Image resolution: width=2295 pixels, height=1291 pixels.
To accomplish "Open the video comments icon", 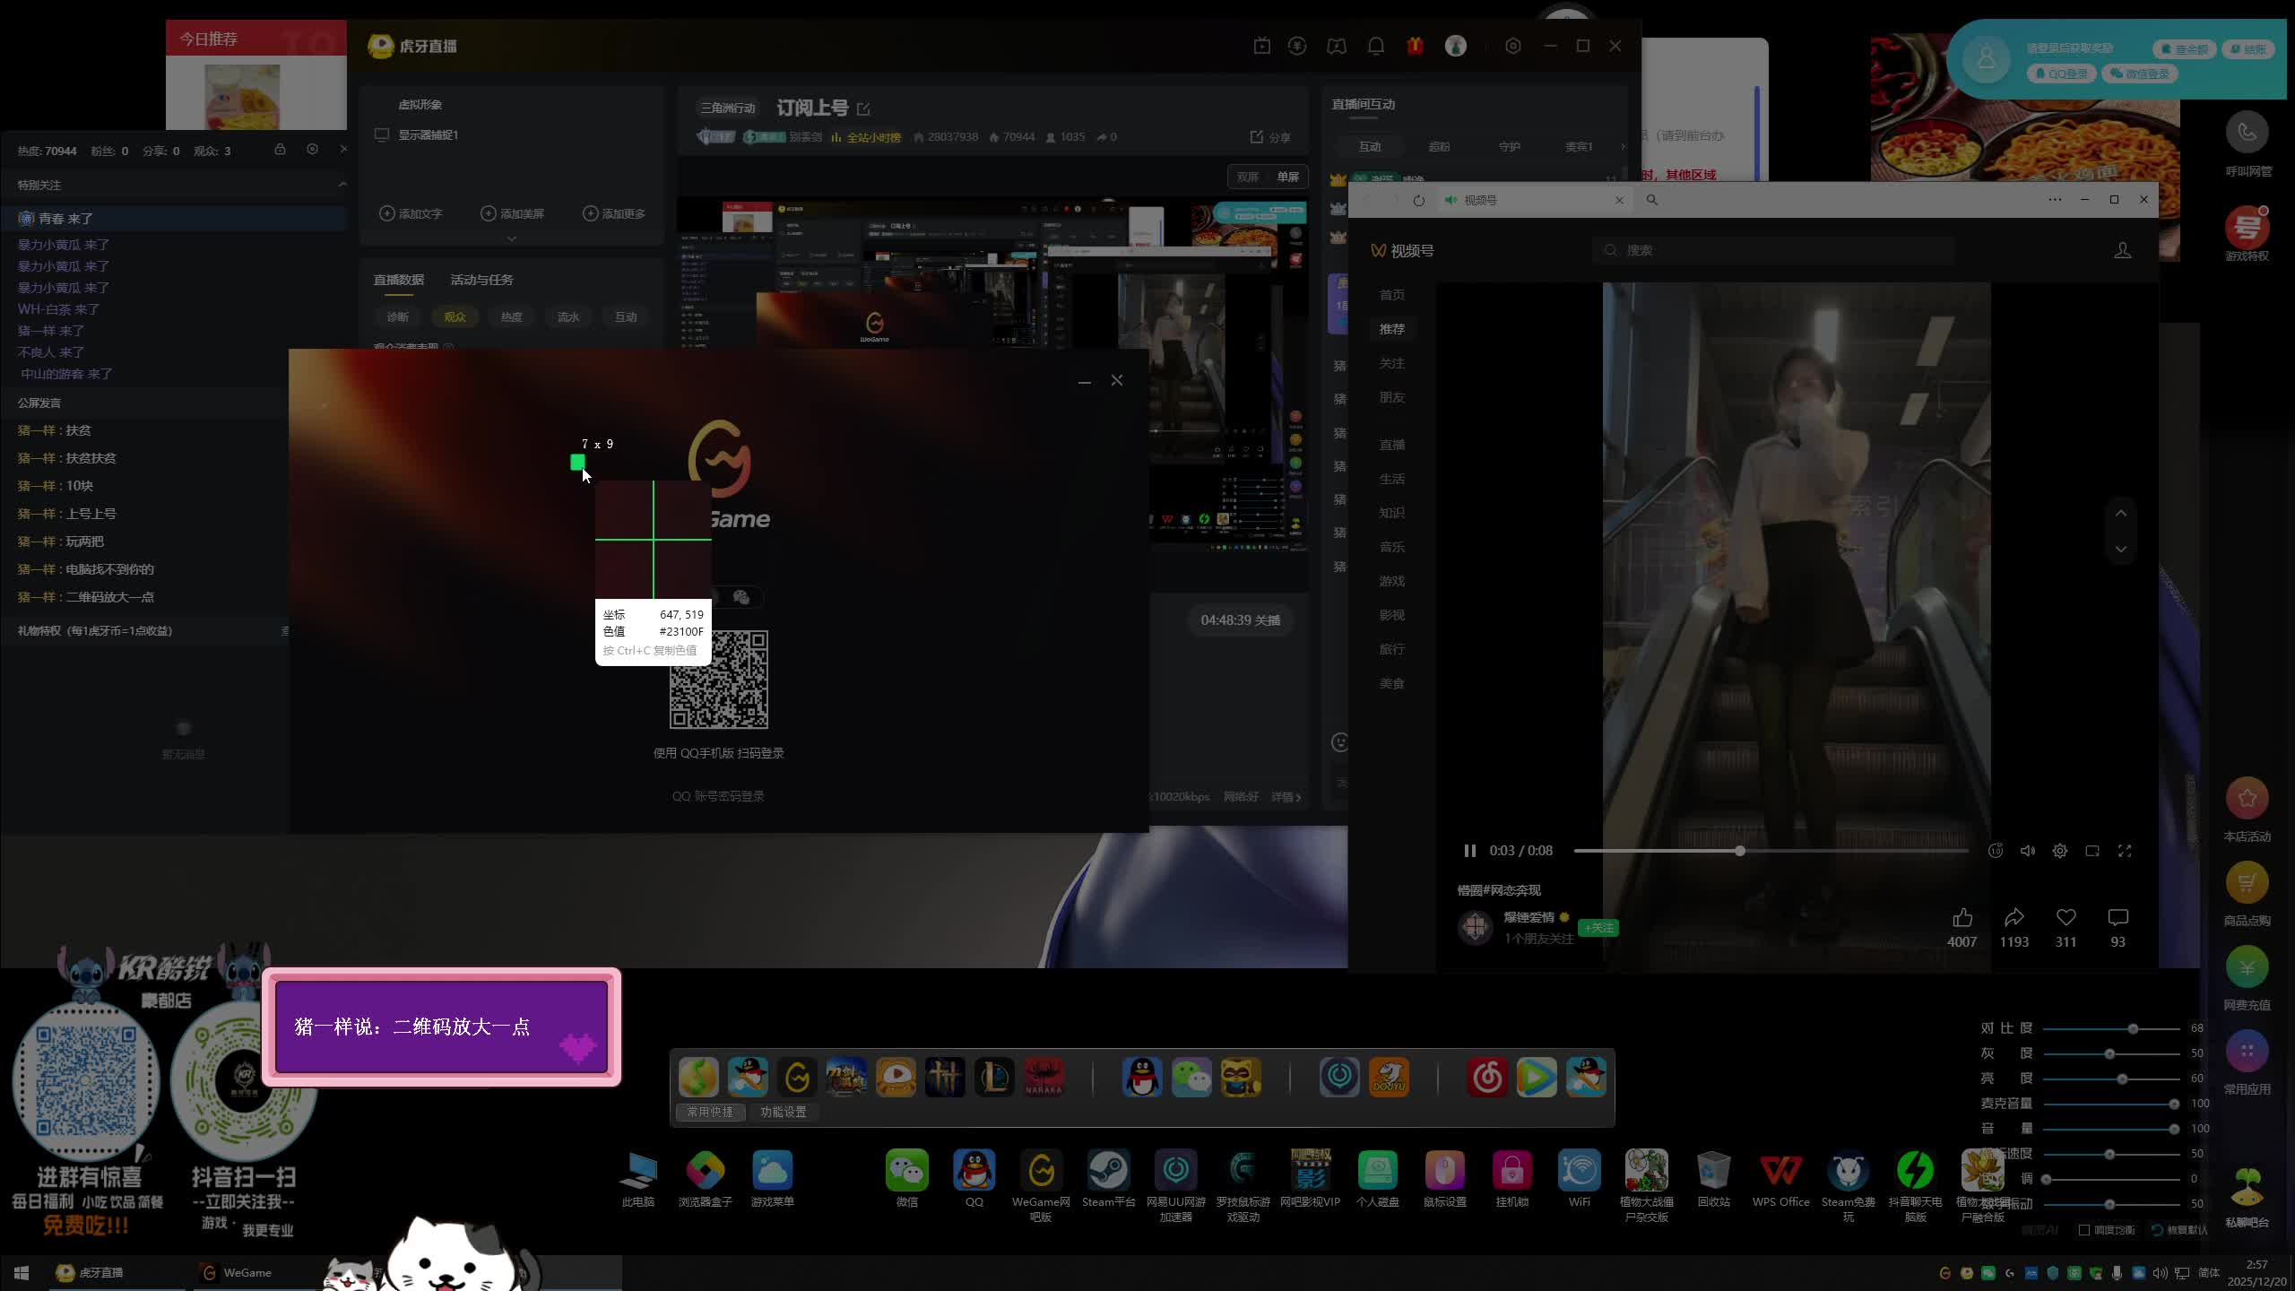I will click(x=2117, y=918).
